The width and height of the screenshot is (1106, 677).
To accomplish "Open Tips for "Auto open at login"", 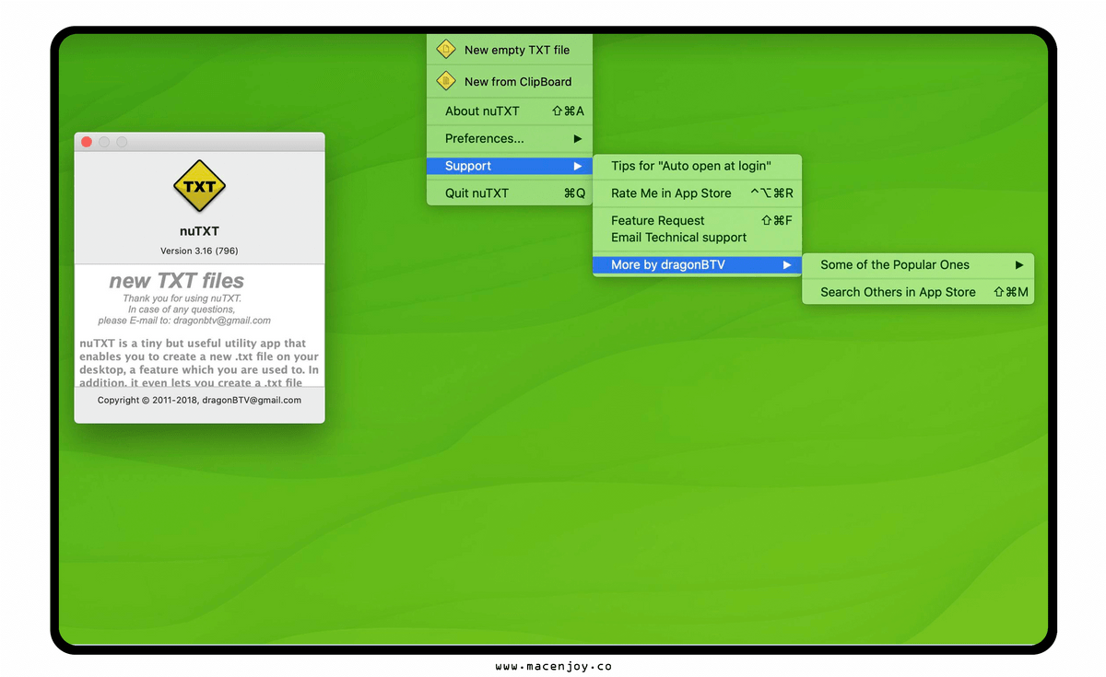I will pos(697,166).
